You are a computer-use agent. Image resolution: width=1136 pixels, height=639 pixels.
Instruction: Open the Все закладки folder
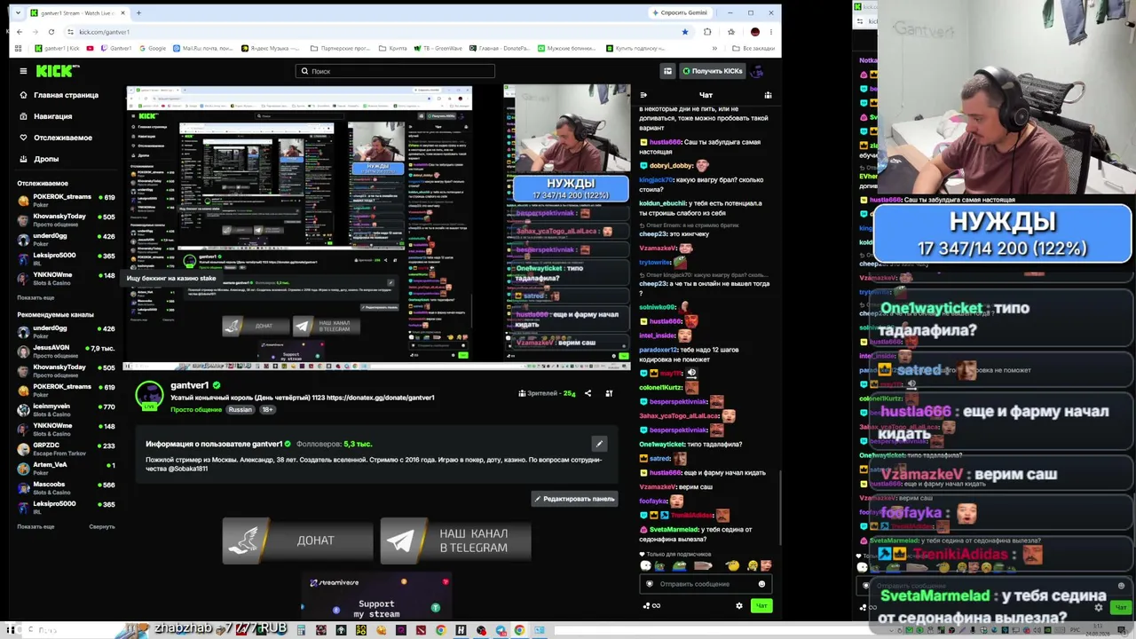(x=755, y=48)
